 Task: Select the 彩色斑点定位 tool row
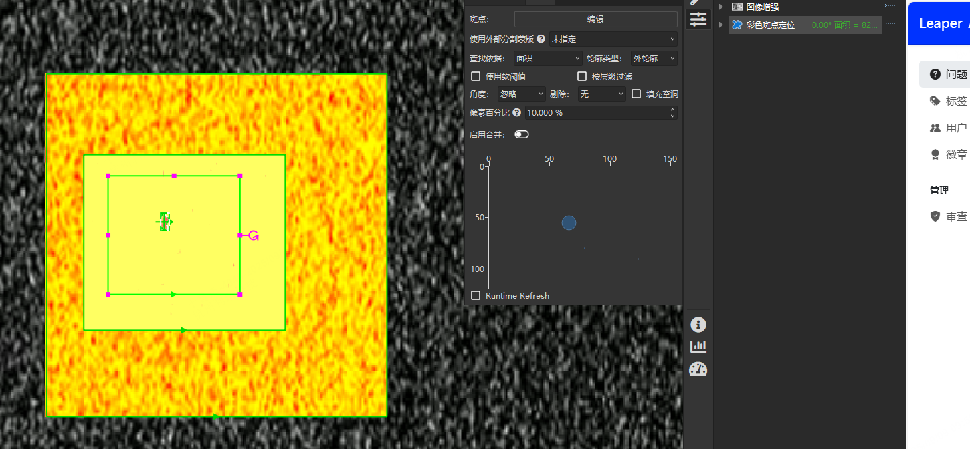click(803, 25)
